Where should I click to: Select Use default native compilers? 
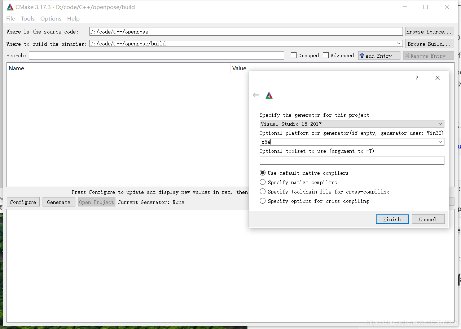[x=263, y=173]
